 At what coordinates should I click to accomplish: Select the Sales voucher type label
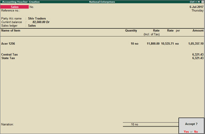coord(14,7)
